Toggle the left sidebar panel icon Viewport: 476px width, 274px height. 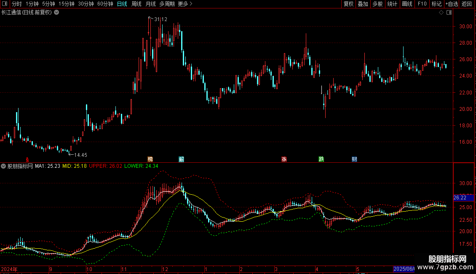click(x=5, y=4)
